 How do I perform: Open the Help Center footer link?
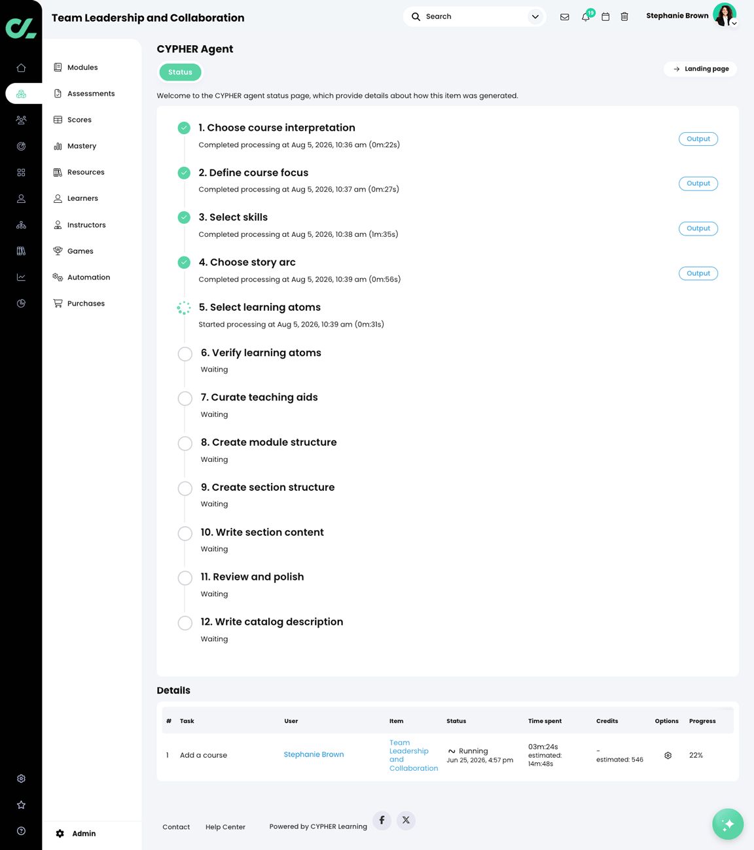[x=225, y=827]
